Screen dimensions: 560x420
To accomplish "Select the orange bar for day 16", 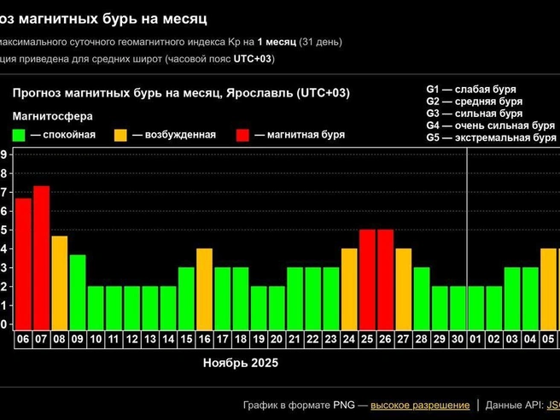I will 204,289.
